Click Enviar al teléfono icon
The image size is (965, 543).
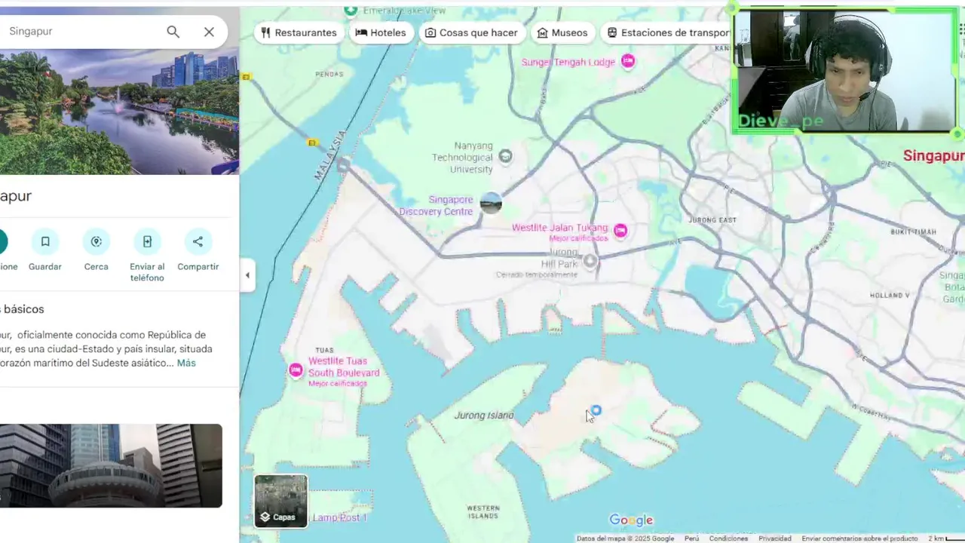147,241
